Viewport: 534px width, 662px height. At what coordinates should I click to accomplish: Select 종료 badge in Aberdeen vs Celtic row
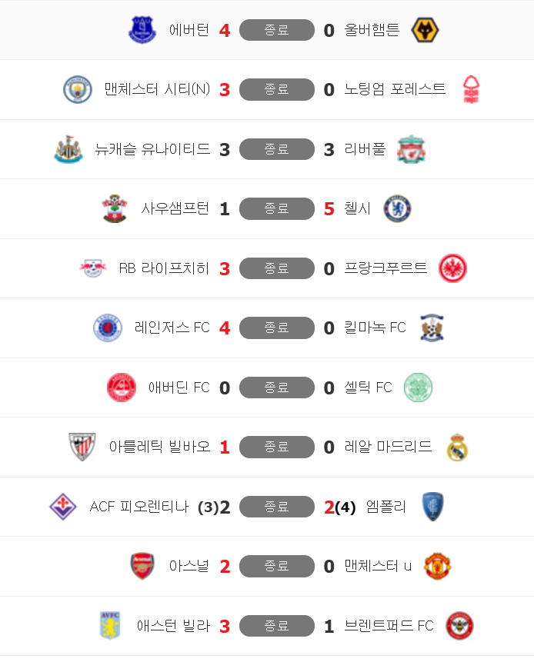pyautogui.click(x=277, y=388)
